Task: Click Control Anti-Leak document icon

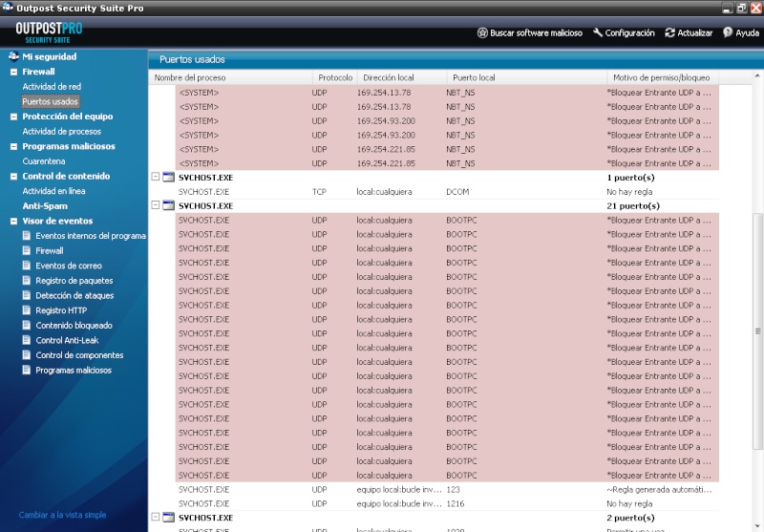Action: coord(27,340)
